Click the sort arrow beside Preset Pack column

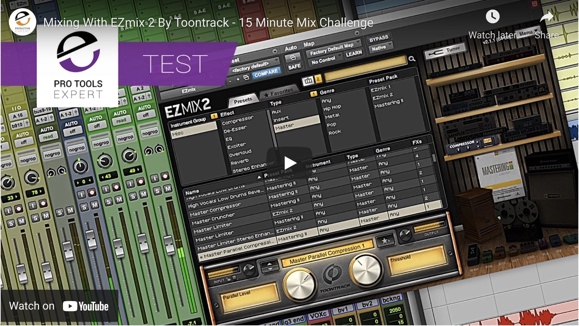[259, 177]
